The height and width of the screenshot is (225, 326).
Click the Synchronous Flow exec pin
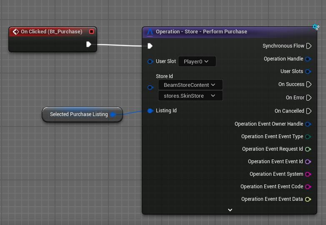click(x=308, y=46)
